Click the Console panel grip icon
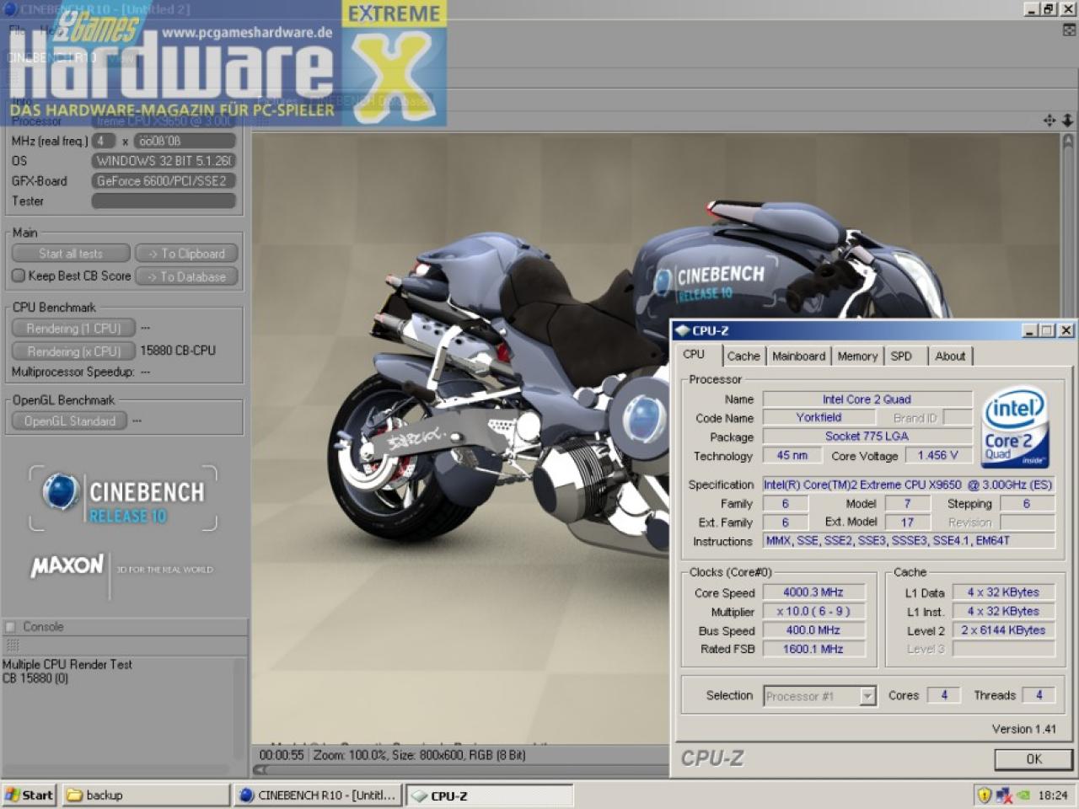The image size is (1079, 809). pos(12,646)
